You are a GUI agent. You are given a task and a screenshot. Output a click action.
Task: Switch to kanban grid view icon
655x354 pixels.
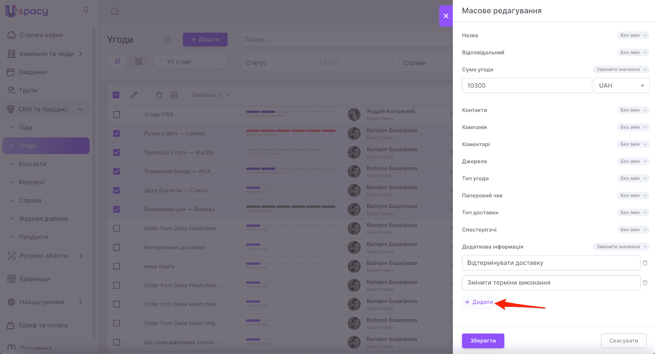pos(139,61)
